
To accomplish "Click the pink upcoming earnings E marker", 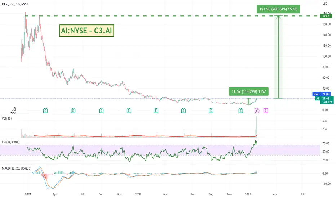I will [x=266, y=111].
